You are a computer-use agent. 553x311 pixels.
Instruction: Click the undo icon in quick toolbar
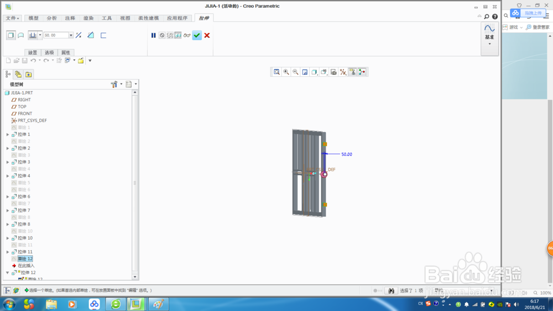pos(33,61)
